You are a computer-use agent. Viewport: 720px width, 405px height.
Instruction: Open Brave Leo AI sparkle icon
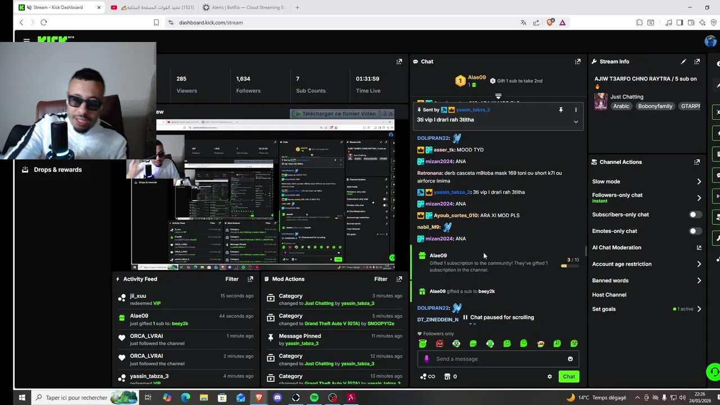[x=703, y=22]
